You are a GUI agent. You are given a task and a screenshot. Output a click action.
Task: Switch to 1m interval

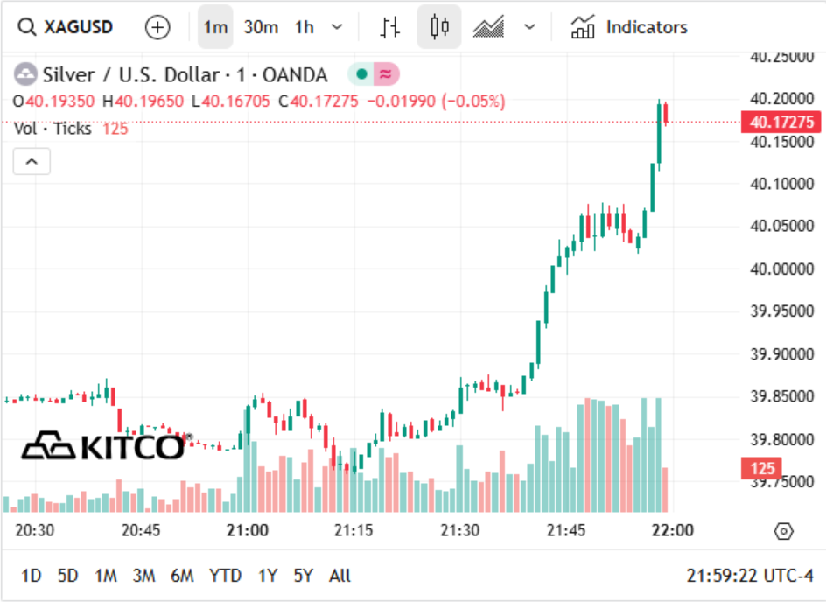(215, 27)
